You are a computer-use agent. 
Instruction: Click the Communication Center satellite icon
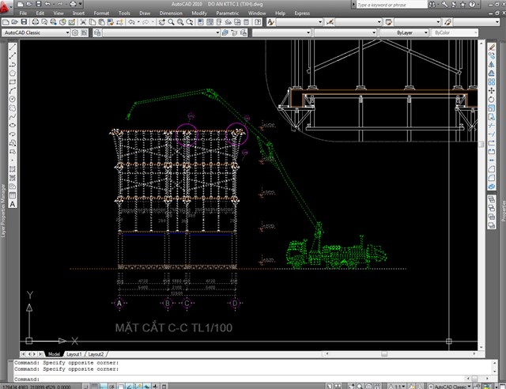454,5
